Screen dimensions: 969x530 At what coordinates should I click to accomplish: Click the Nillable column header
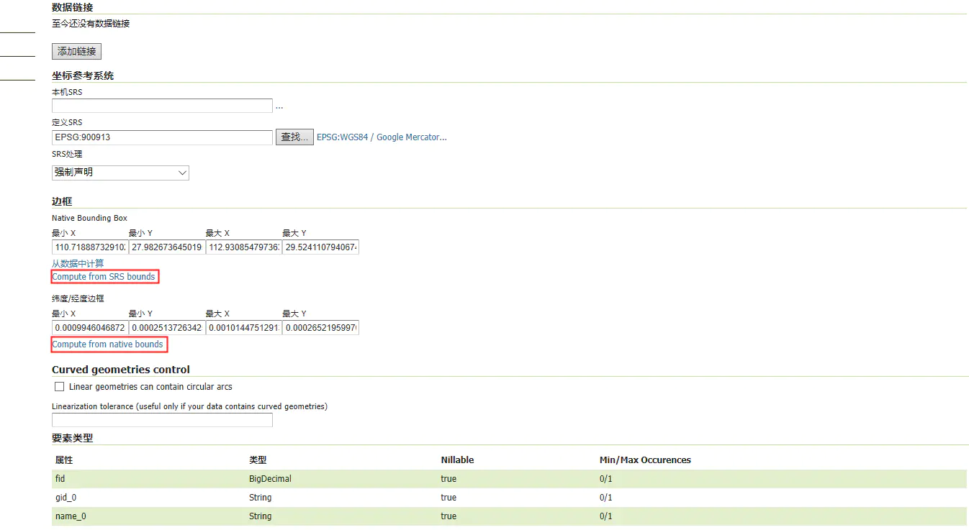pos(457,460)
